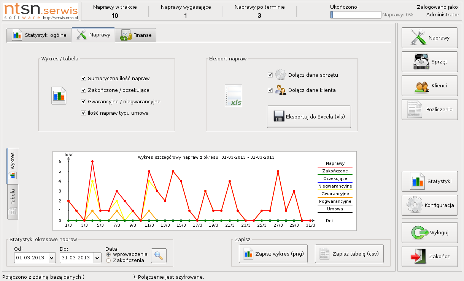Open the Sprzęt hard drive section

coord(429,62)
